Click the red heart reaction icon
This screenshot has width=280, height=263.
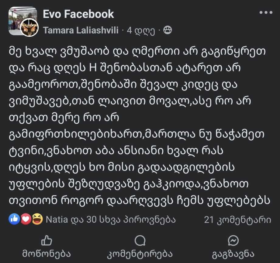point(26,219)
